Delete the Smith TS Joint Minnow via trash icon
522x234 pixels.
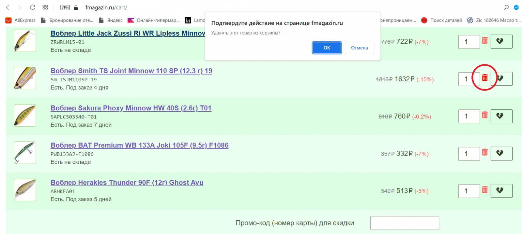pyautogui.click(x=485, y=77)
